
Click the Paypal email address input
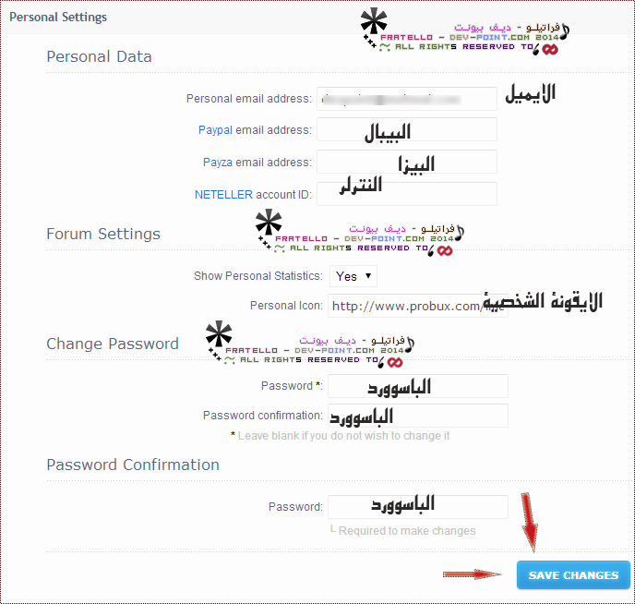pos(406,130)
